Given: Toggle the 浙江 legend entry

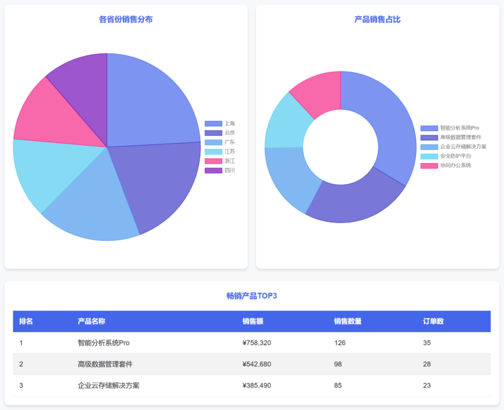Looking at the screenshot, I should click(x=220, y=161).
